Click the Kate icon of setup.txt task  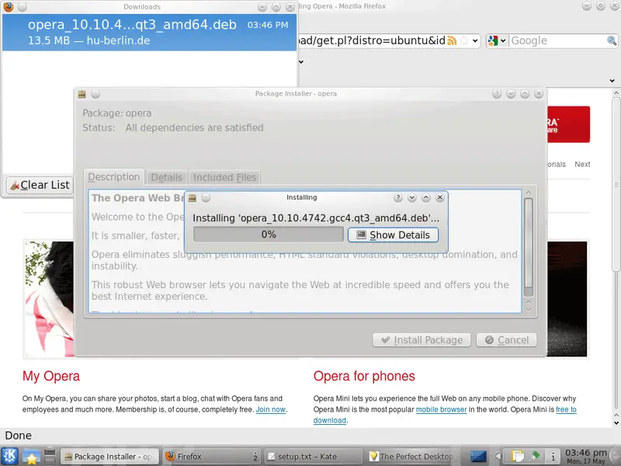[x=271, y=457]
